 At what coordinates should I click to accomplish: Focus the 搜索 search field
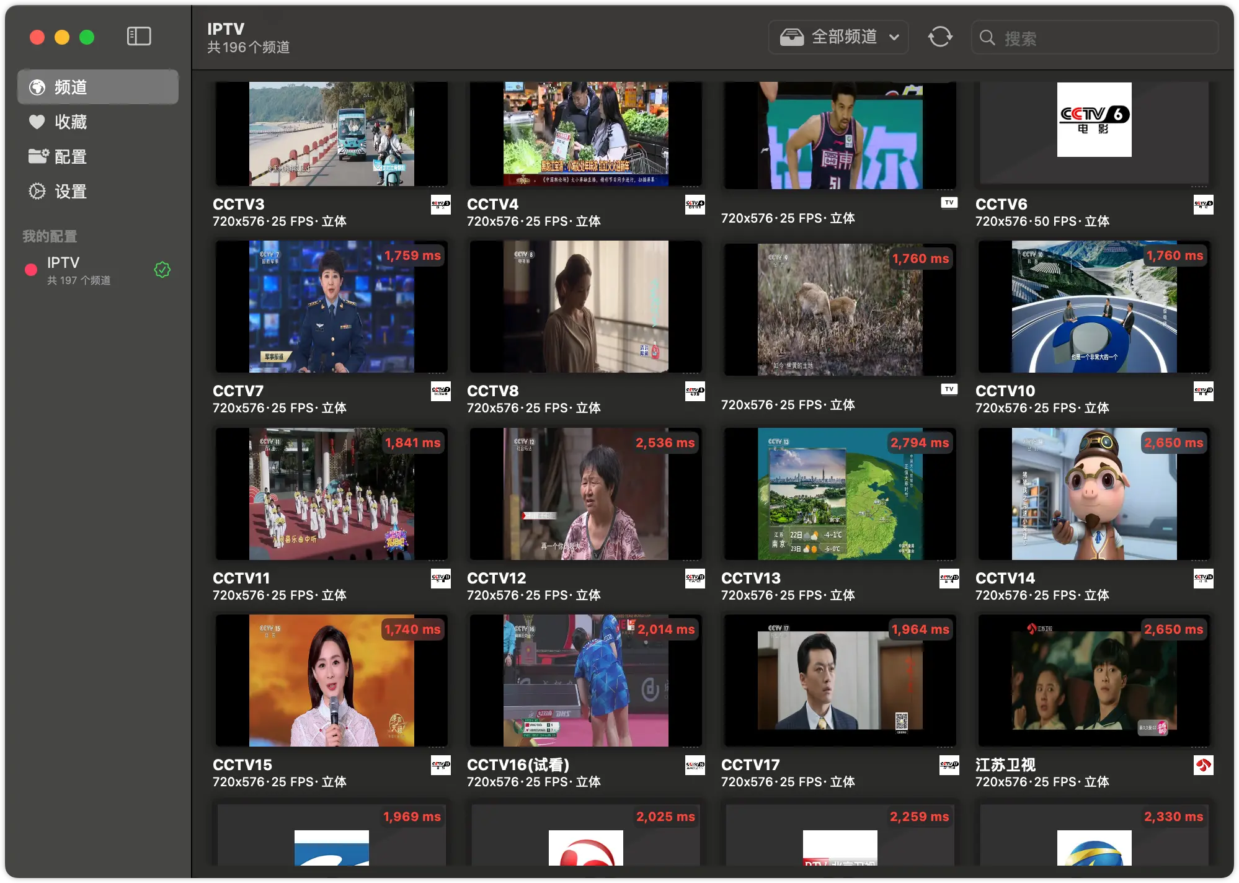point(1095,38)
